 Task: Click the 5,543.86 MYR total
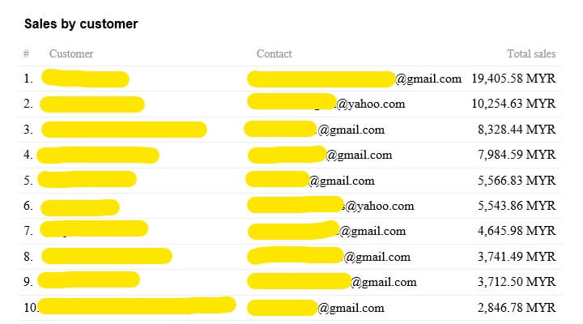517,207
